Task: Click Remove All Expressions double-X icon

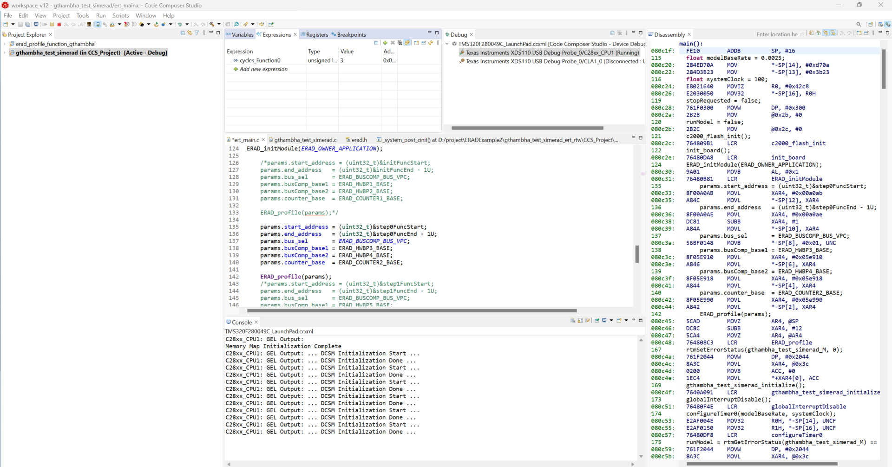Action: point(400,43)
